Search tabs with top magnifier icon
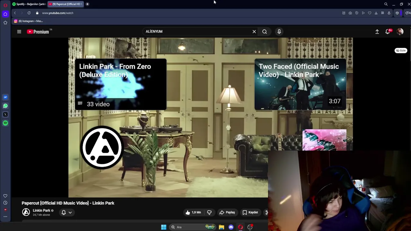This screenshot has width=411, height=231. click(386, 4)
